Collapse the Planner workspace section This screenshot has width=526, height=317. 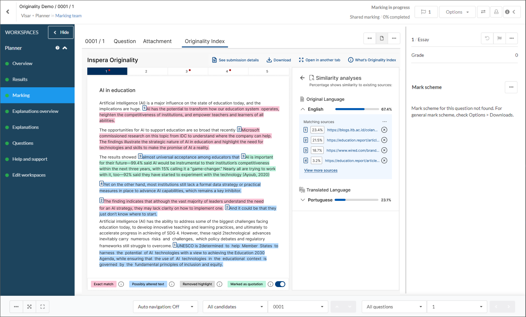coord(65,48)
